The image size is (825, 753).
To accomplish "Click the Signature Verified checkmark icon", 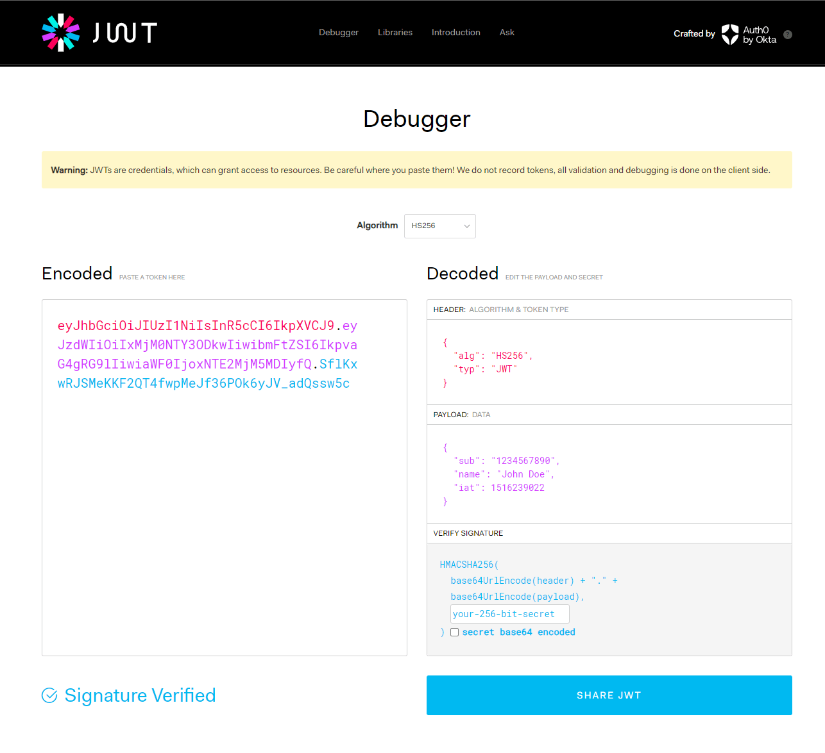I will 49,695.
